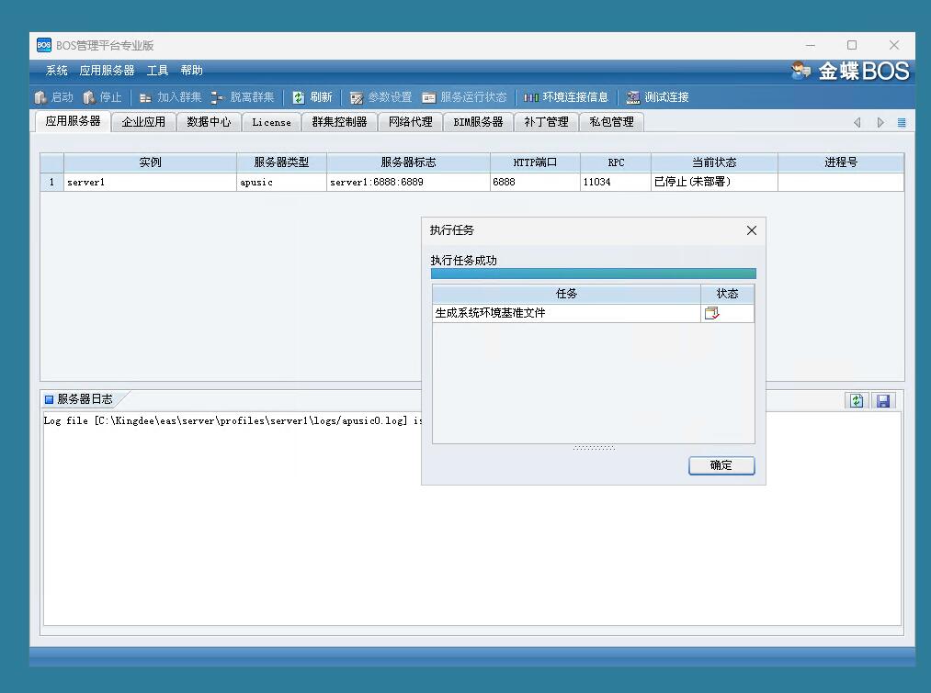Viewport: 931px width, 693px height.
Task: Open the 工具 menu
Action: pyautogui.click(x=157, y=71)
